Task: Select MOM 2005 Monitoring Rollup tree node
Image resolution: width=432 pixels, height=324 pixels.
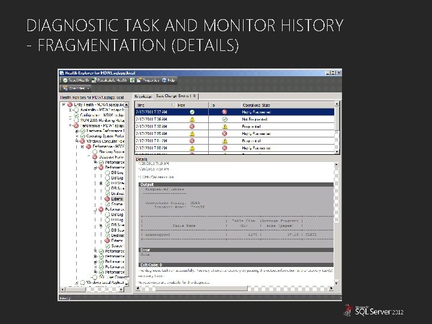Action: click(x=102, y=121)
